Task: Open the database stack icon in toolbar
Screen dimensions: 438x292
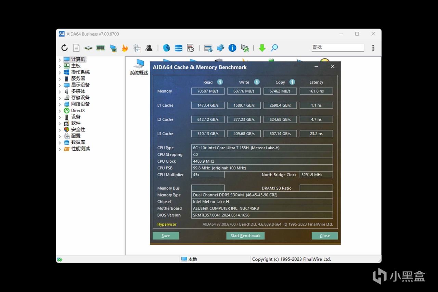Action: pos(179,48)
